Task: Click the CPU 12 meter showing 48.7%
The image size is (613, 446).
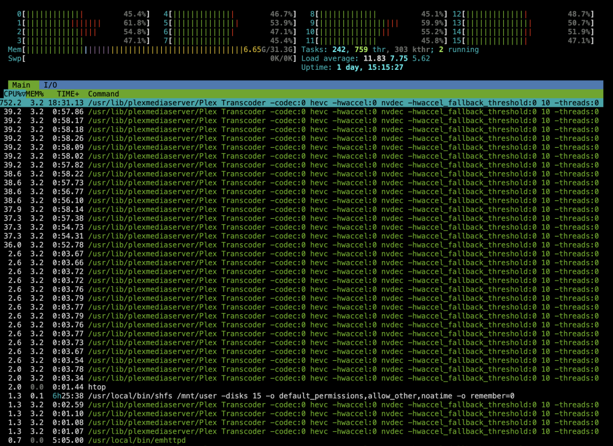Action: point(523,14)
